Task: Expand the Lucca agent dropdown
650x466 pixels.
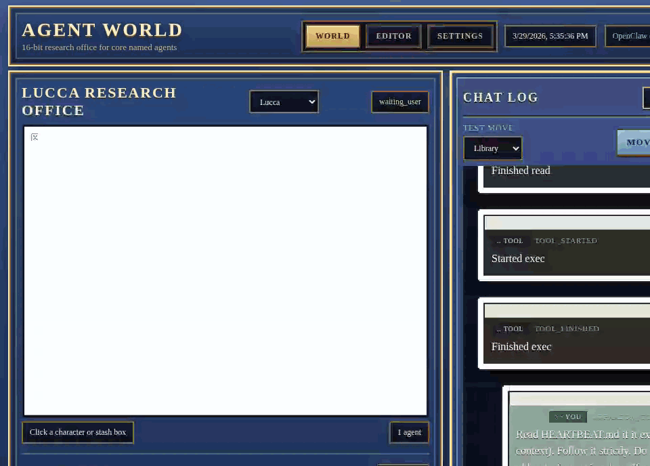Action: point(284,102)
